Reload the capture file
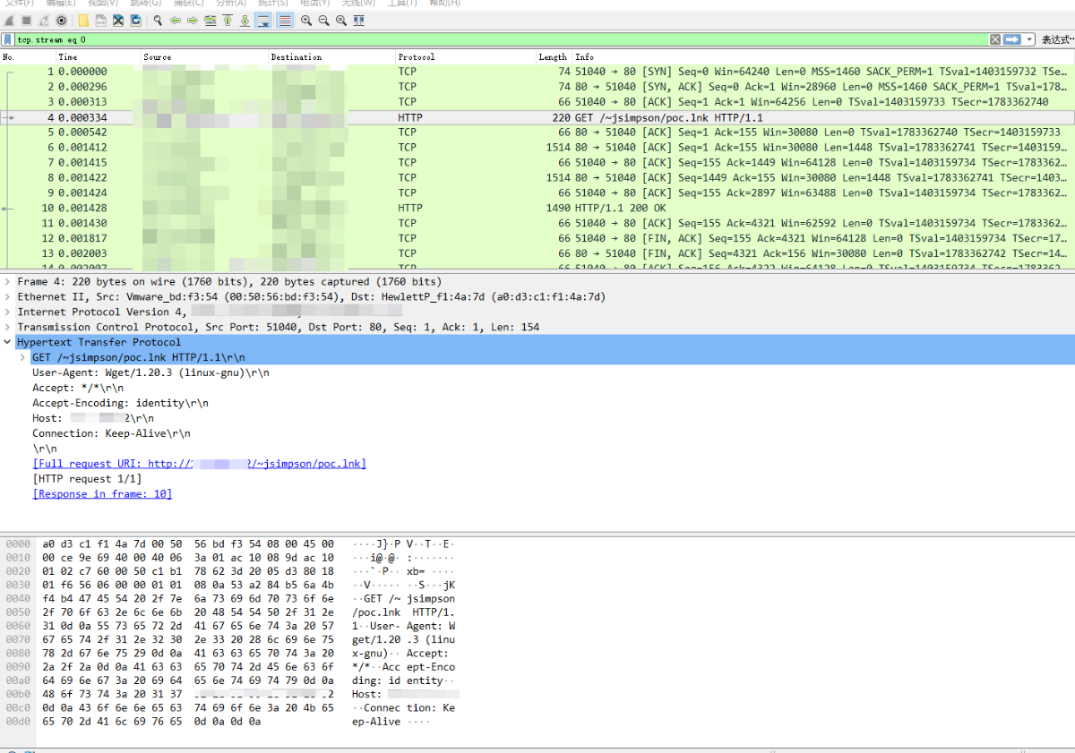 135,20
